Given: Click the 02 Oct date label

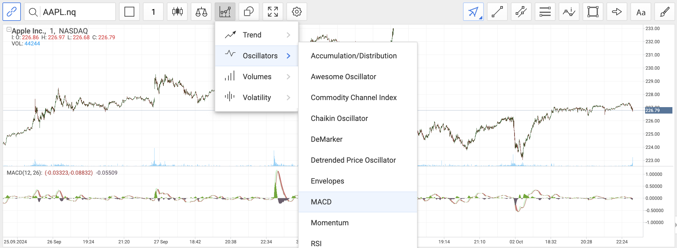Looking at the screenshot, I should pyautogui.click(x=516, y=242).
